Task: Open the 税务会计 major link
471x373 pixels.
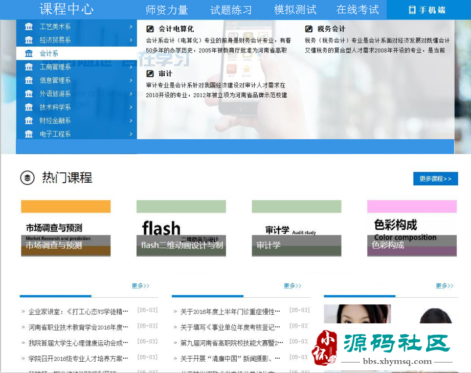Action: pyautogui.click(x=331, y=29)
